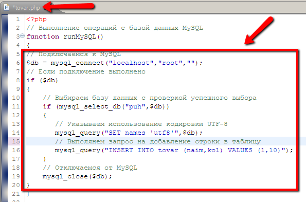Click line number 15 in the gutter
The height and width of the screenshot is (202, 306).
pos(16,141)
